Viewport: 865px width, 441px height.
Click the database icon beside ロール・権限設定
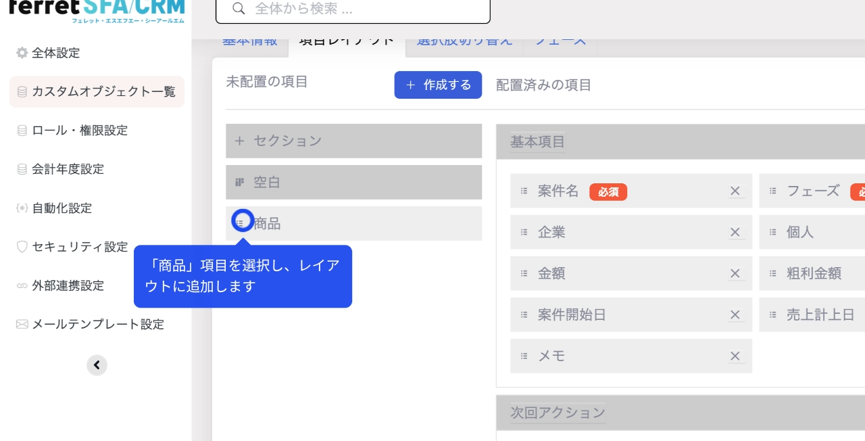click(22, 131)
